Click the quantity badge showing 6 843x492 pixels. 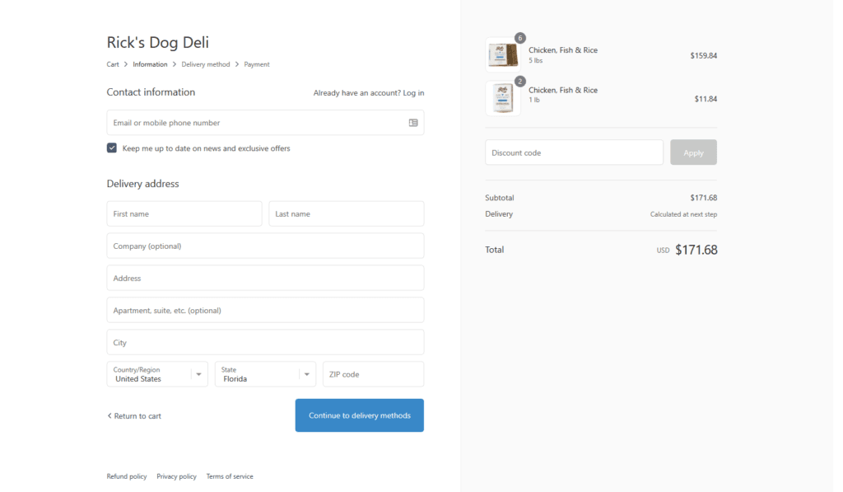pyautogui.click(x=519, y=38)
